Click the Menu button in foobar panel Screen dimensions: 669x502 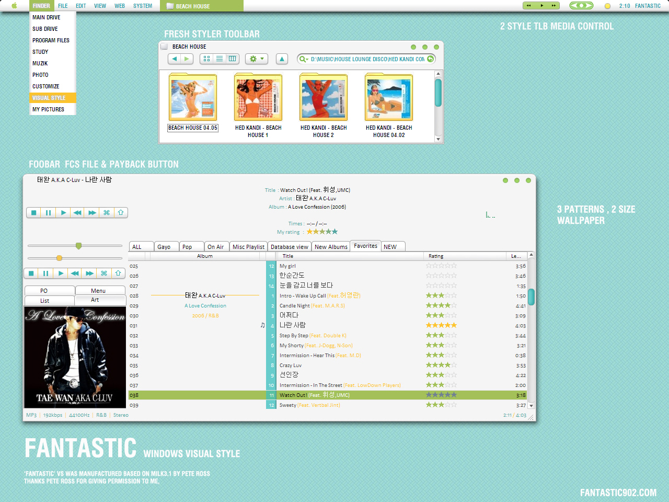(x=100, y=291)
